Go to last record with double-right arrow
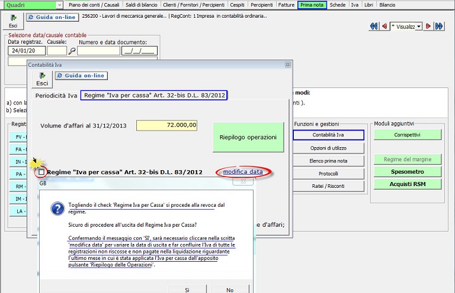 (439, 27)
